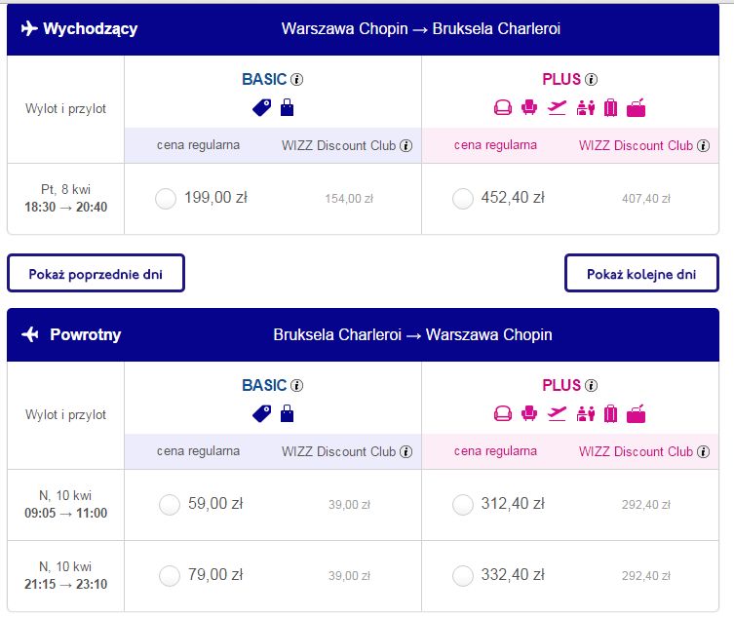Click outbound PLUS WIZZ Discount Club info icon
734x617 pixels.
click(703, 145)
